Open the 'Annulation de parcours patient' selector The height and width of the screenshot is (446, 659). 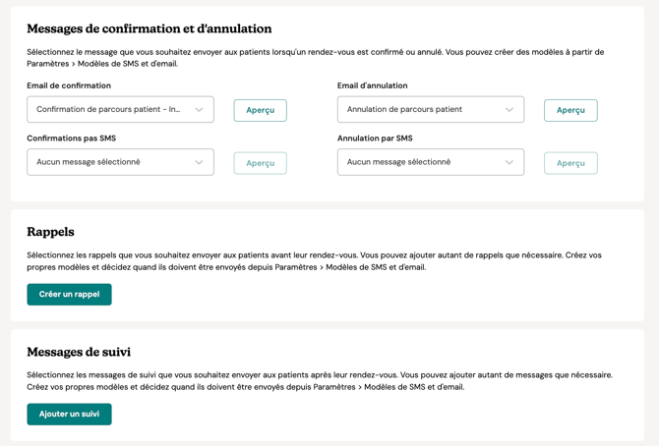coord(419,110)
